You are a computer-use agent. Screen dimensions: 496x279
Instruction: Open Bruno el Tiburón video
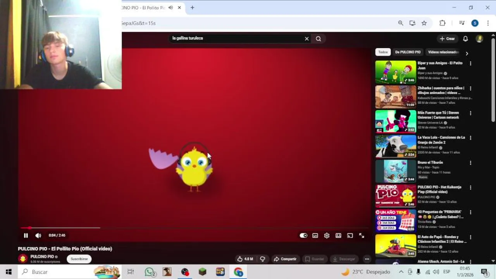pyautogui.click(x=395, y=171)
